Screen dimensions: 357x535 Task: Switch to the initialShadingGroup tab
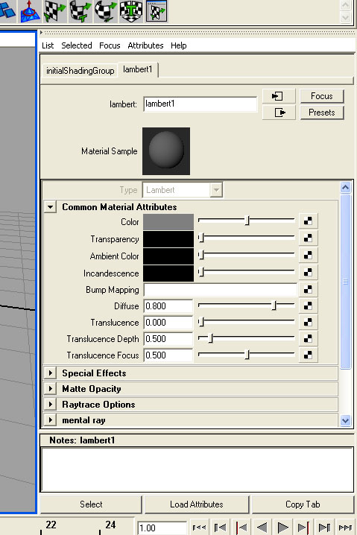point(80,71)
